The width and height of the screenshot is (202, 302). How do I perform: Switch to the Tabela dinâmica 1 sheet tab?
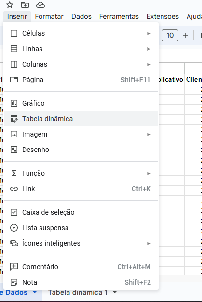click(x=78, y=292)
